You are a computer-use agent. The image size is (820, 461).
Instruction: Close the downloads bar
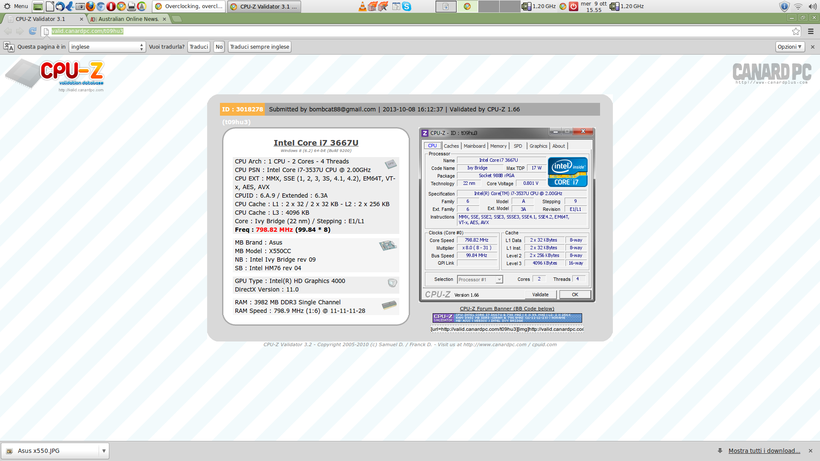click(810, 451)
